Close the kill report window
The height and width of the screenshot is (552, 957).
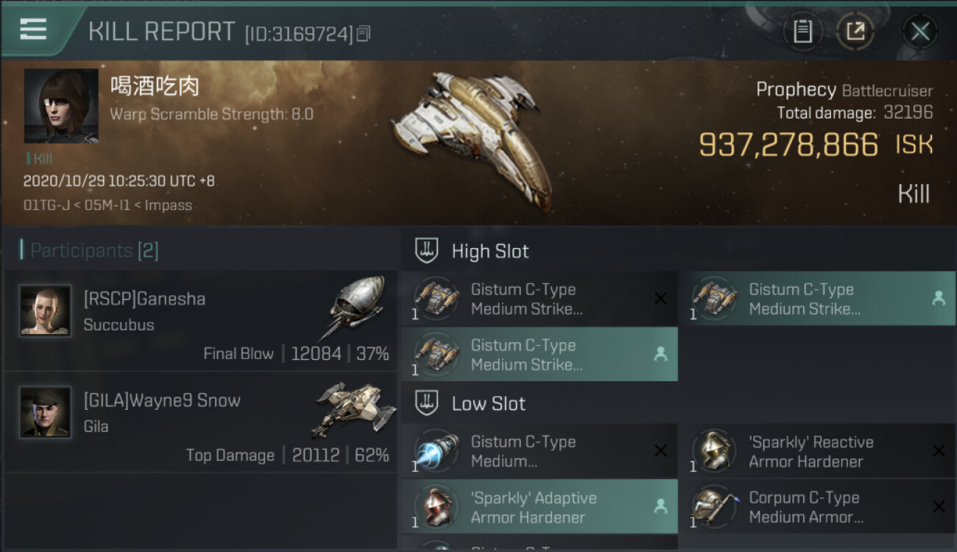919,32
